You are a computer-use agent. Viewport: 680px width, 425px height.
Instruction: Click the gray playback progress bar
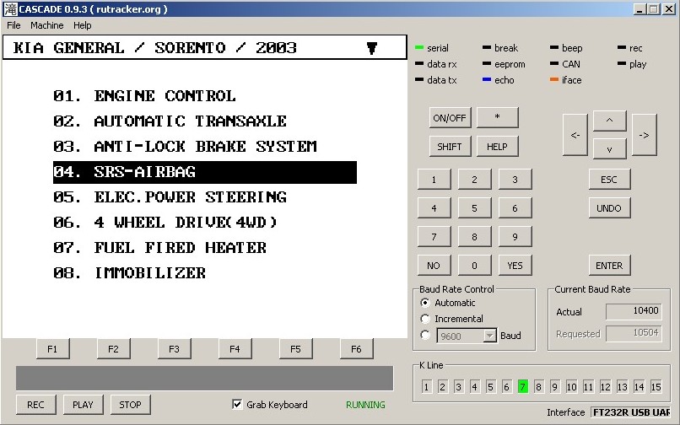pos(205,378)
